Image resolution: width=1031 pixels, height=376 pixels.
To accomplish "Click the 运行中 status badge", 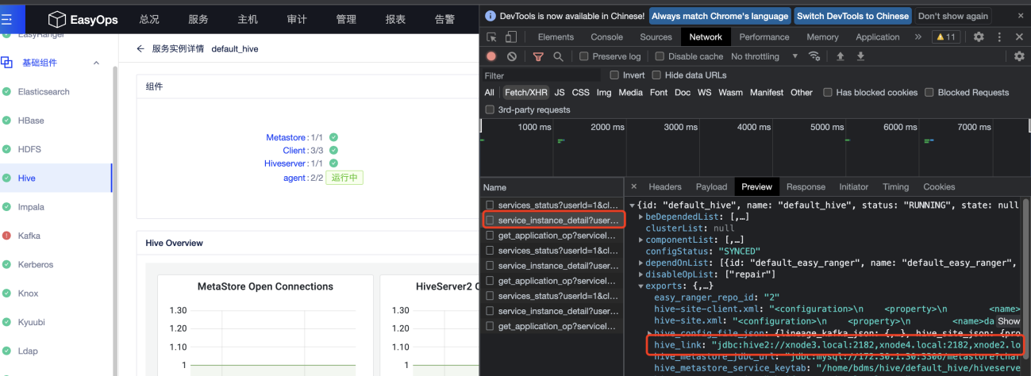I will 345,178.
